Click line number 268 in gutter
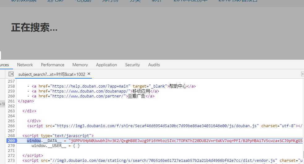The image size is (304, 164). click(11, 136)
